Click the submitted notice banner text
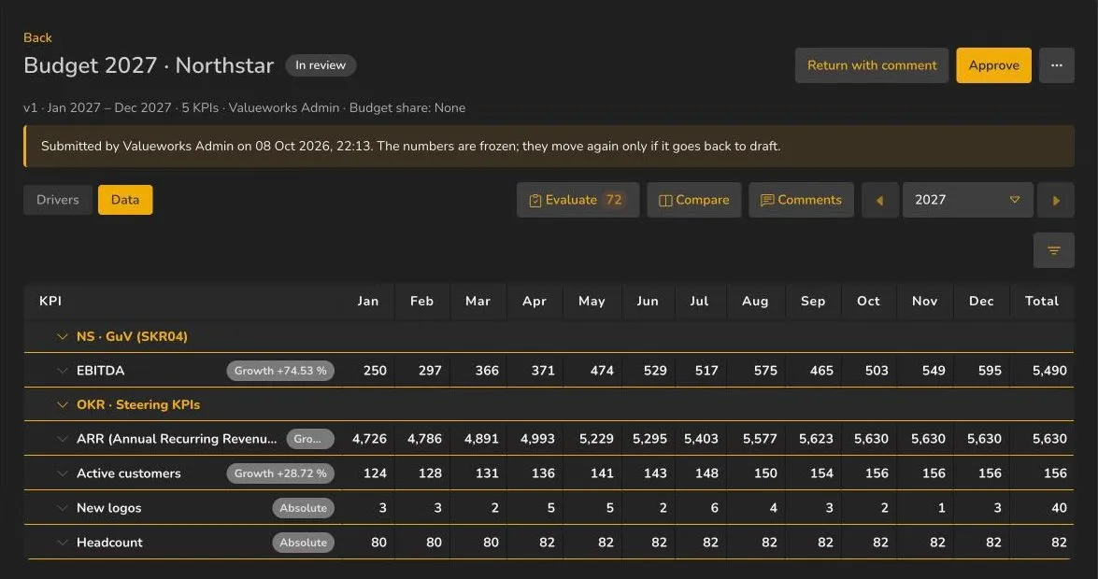 click(x=410, y=147)
